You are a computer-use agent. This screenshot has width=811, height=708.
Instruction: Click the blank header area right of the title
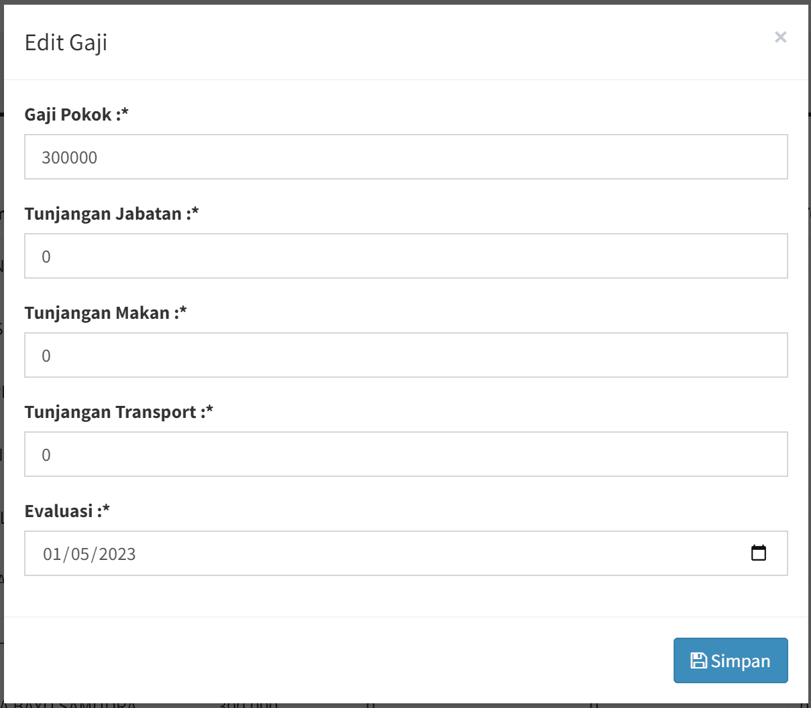tap(436, 43)
